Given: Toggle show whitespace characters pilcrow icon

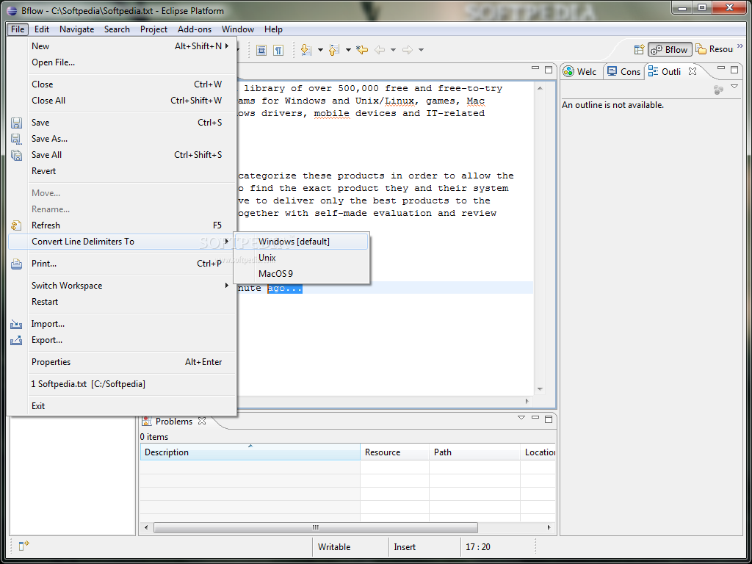Looking at the screenshot, I should tap(278, 50).
